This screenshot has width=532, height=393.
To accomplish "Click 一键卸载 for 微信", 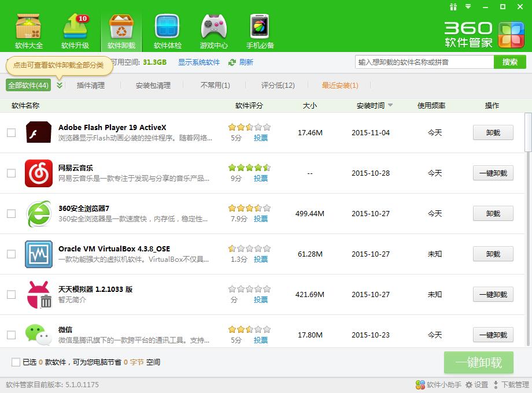I will point(493,335).
